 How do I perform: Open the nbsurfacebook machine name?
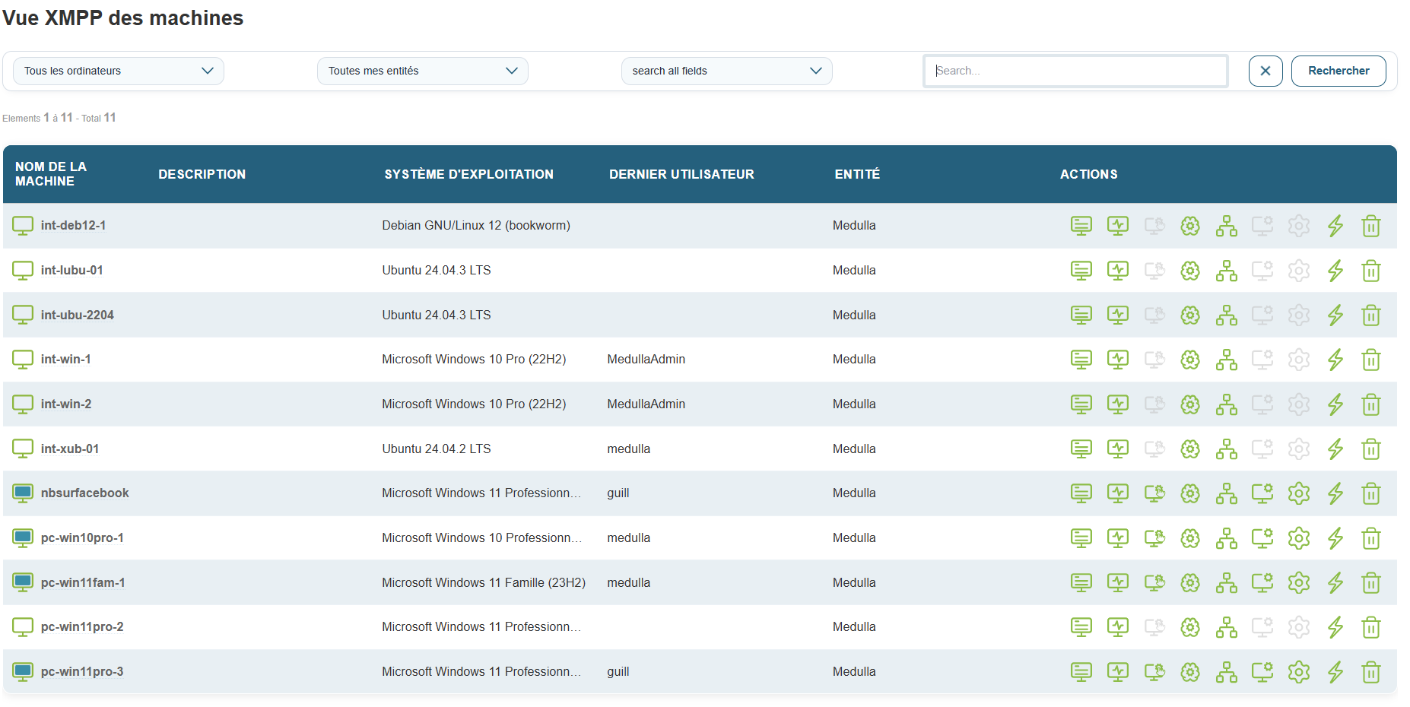pos(84,493)
